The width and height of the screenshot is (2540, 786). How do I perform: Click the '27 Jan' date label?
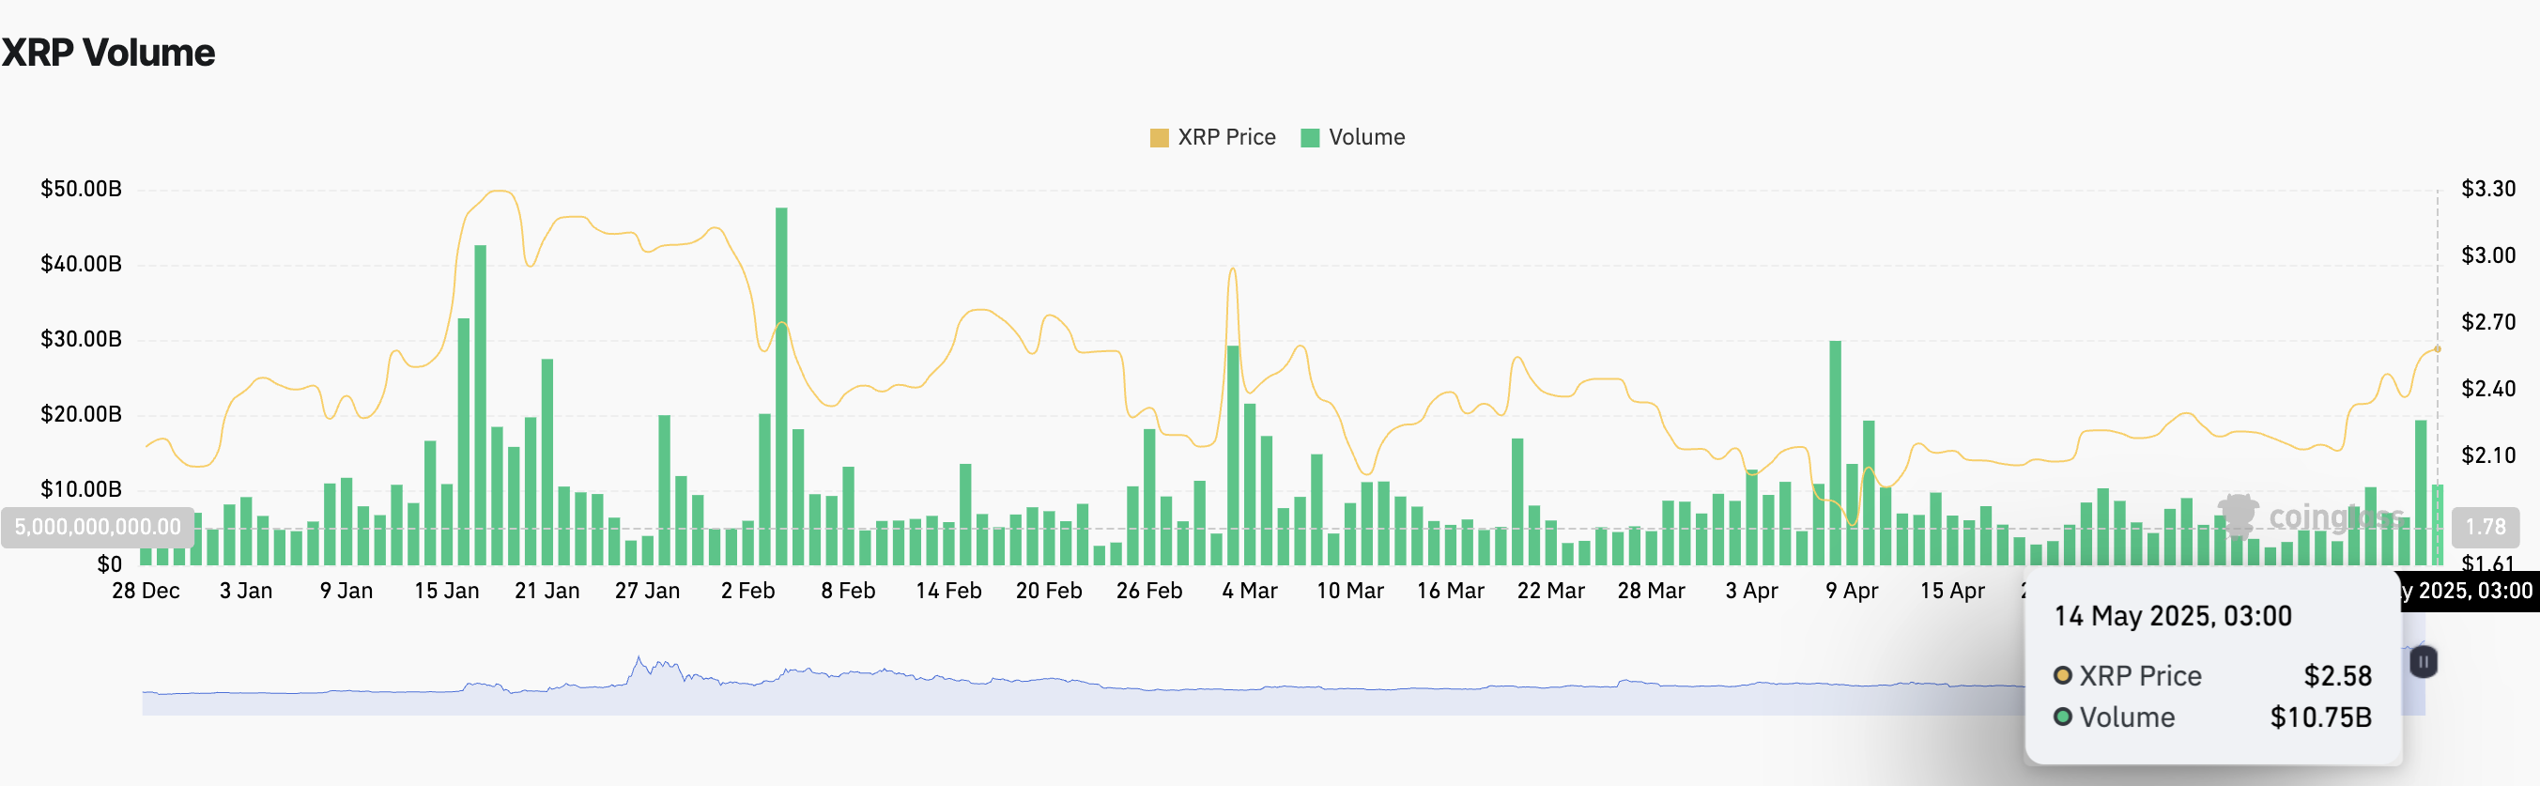[x=648, y=591]
